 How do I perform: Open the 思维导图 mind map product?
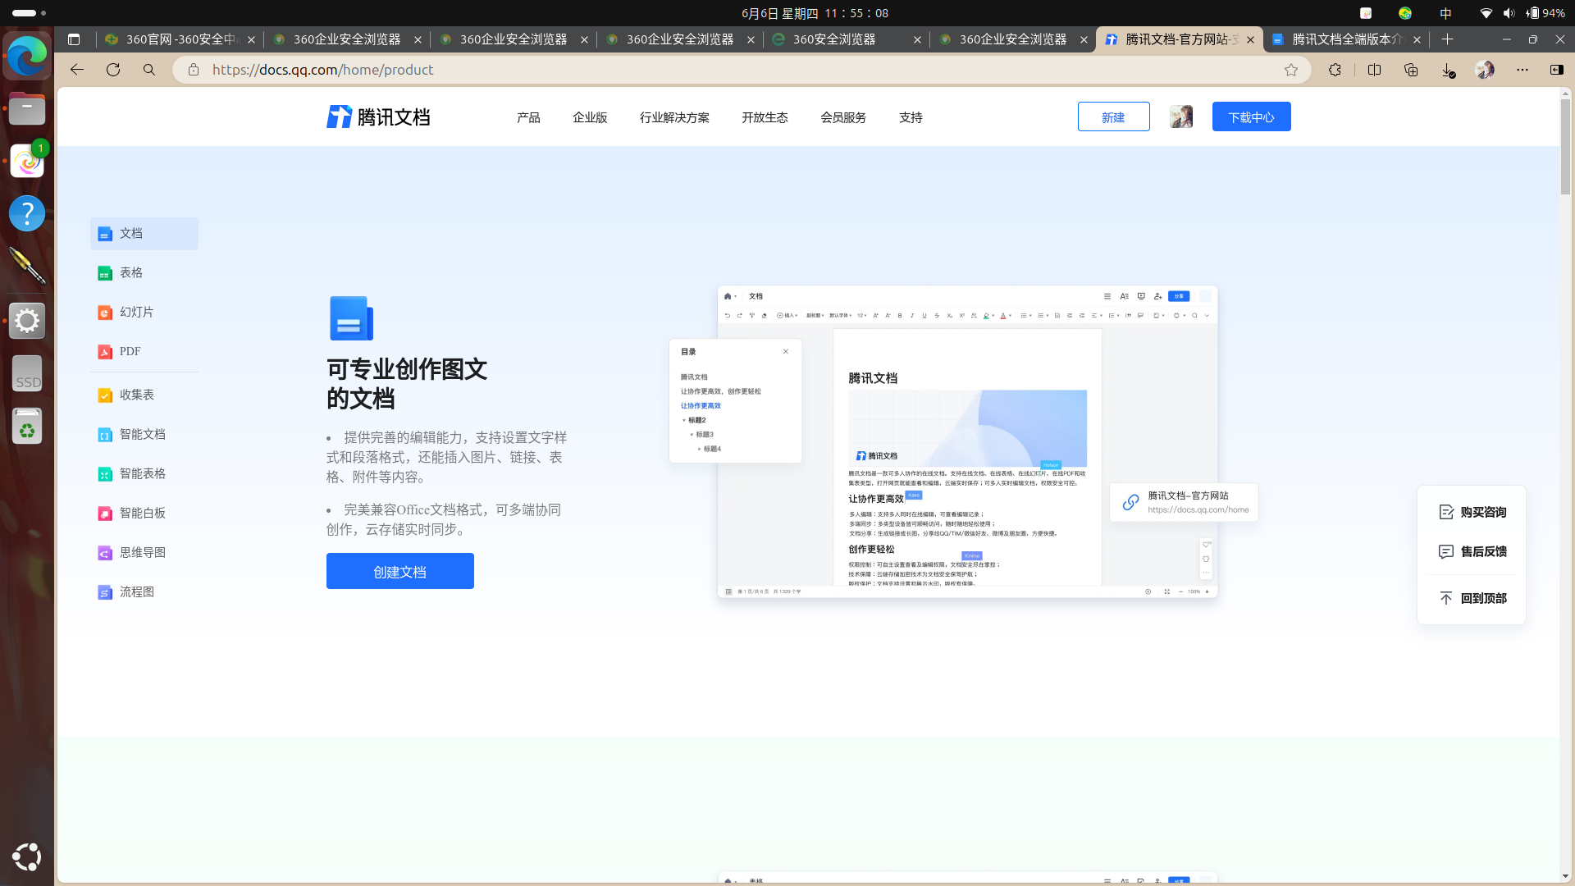(x=142, y=552)
